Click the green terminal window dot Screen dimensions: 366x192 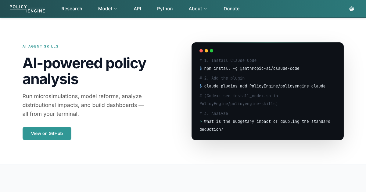click(x=211, y=51)
